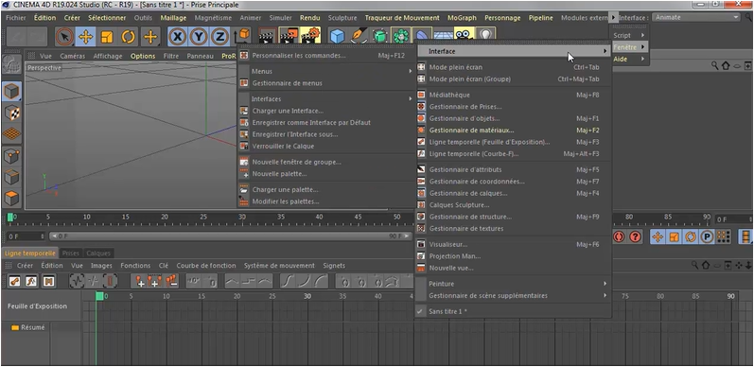The width and height of the screenshot is (754, 367).
Task: Choose Gestionnaire de matériaux menu entry
Action: click(x=513, y=130)
